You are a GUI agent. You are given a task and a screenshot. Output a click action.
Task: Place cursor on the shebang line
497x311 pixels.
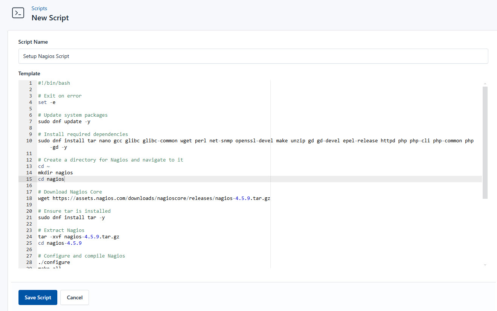pyautogui.click(x=54, y=83)
